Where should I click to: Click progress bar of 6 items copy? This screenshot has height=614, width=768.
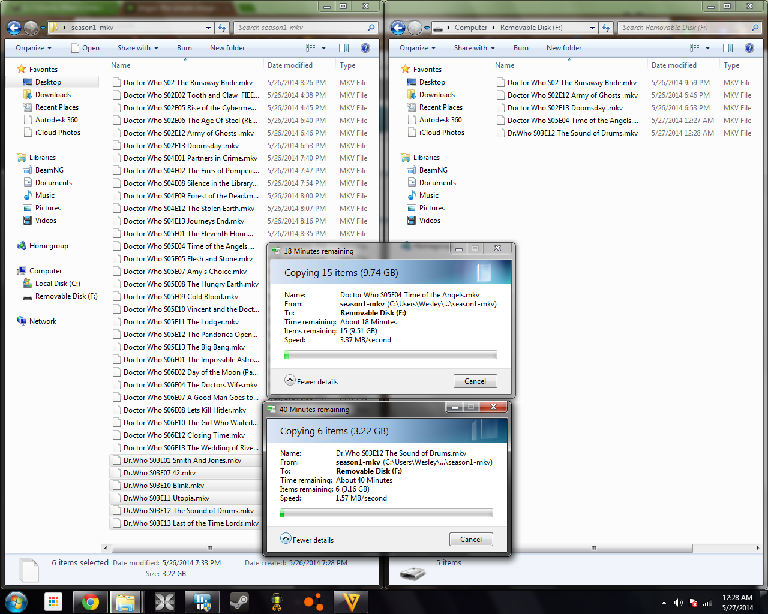click(x=386, y=513)
